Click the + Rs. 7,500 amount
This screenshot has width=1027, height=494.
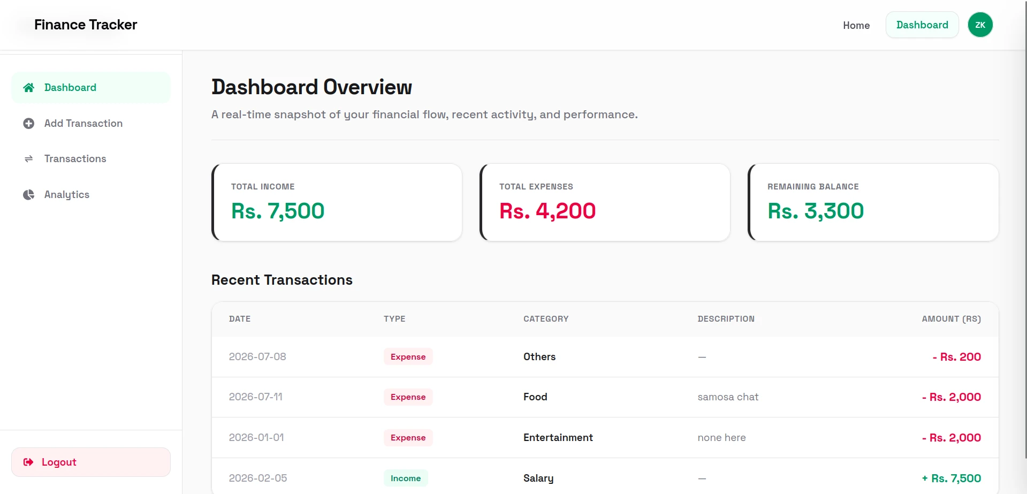[x=952, y=478]
